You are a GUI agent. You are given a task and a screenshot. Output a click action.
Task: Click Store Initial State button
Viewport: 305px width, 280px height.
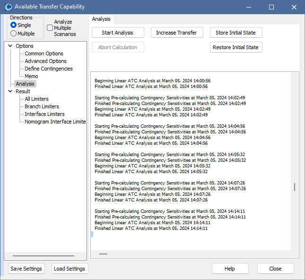[236, 33]
